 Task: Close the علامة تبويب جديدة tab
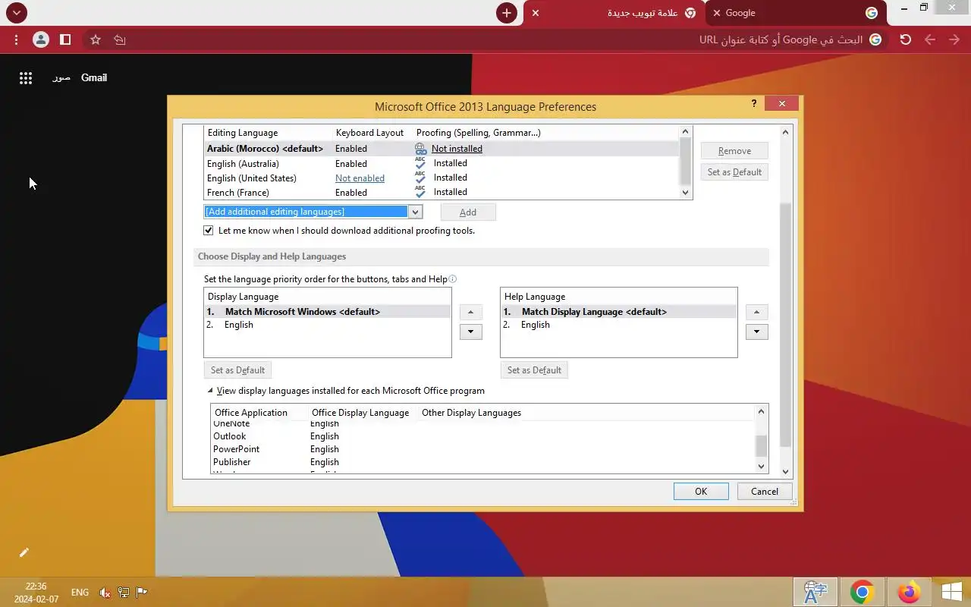pyautogui.click(x=536, y=13)
